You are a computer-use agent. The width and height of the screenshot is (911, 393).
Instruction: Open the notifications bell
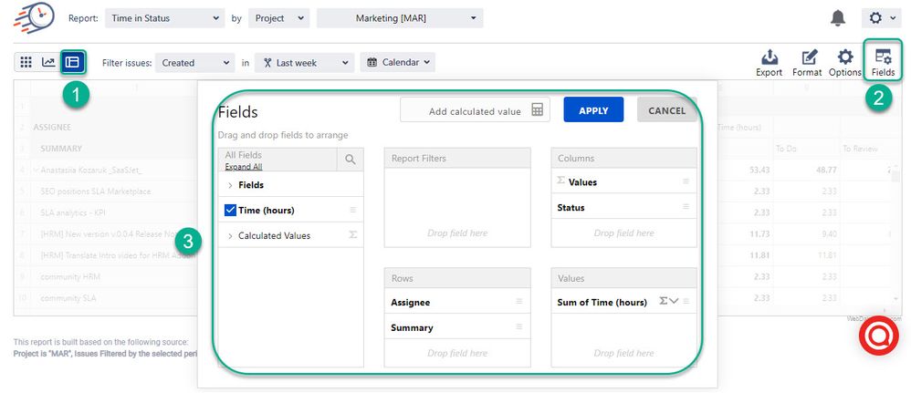(838, 18)
